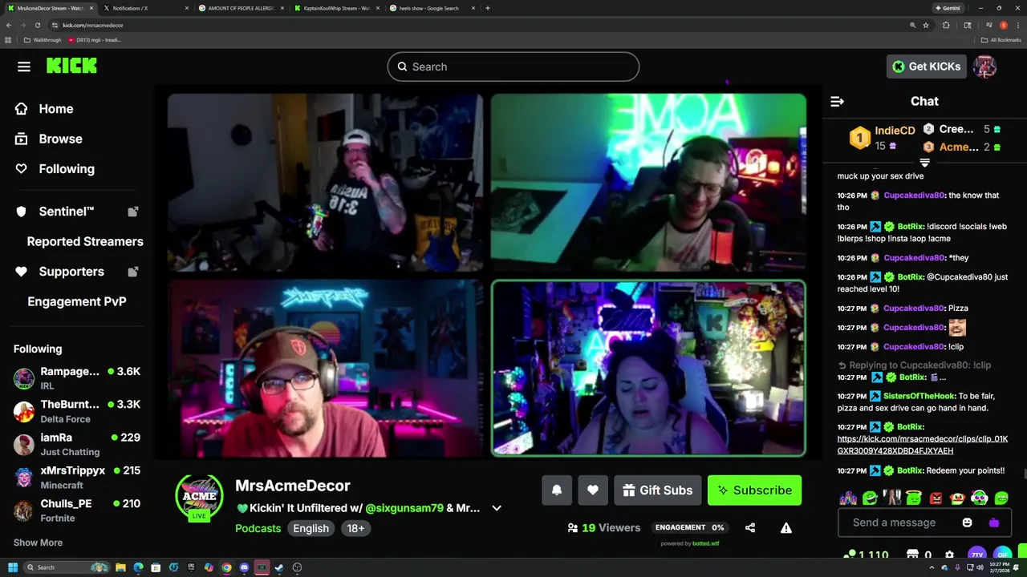Open Walkthrough bookmarks folder

(43, 40)
